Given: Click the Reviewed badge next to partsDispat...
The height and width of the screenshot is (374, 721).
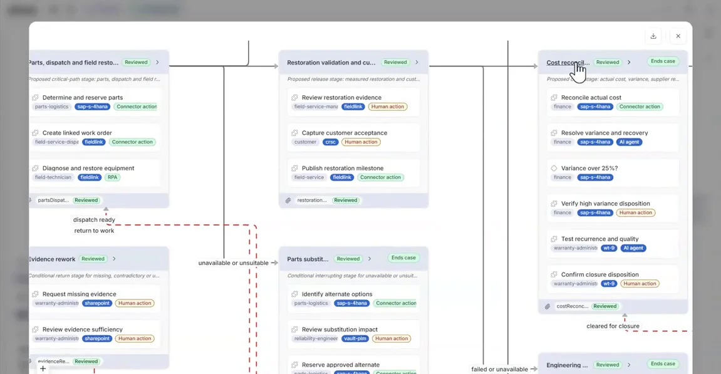Looking at the screenshot, I should pos(86,200).
